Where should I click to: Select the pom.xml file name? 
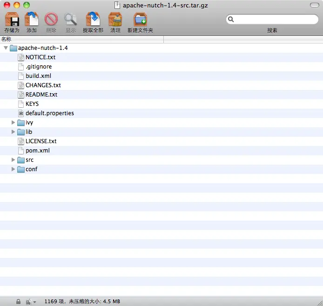click(x=38, y=151)
